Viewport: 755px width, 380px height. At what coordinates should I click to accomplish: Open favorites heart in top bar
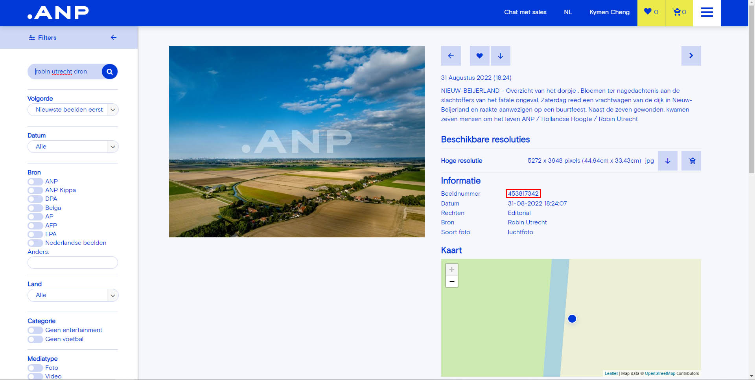coord(651,12)
